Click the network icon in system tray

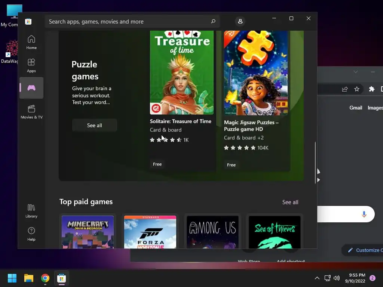pos(327,278)
